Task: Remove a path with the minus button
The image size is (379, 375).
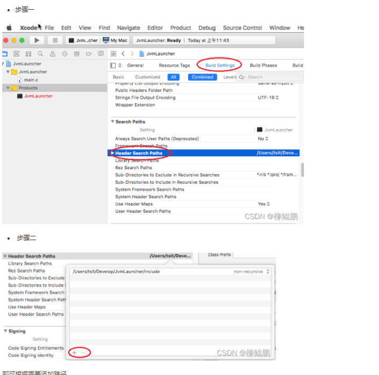Action: 83,353
